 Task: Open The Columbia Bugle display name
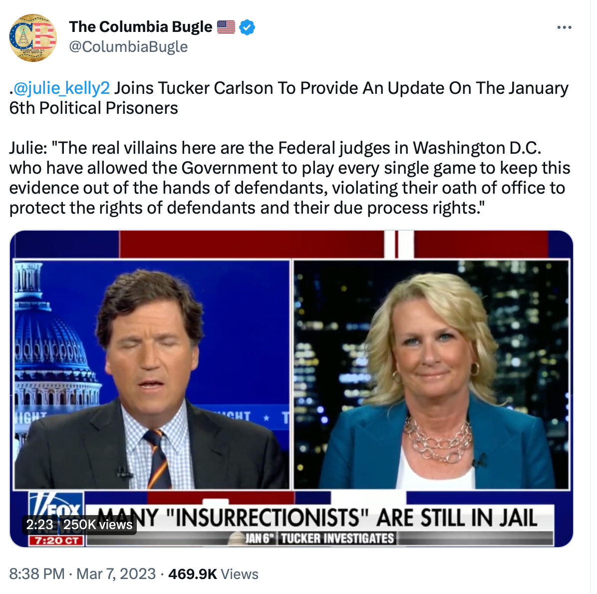(140, 26)
